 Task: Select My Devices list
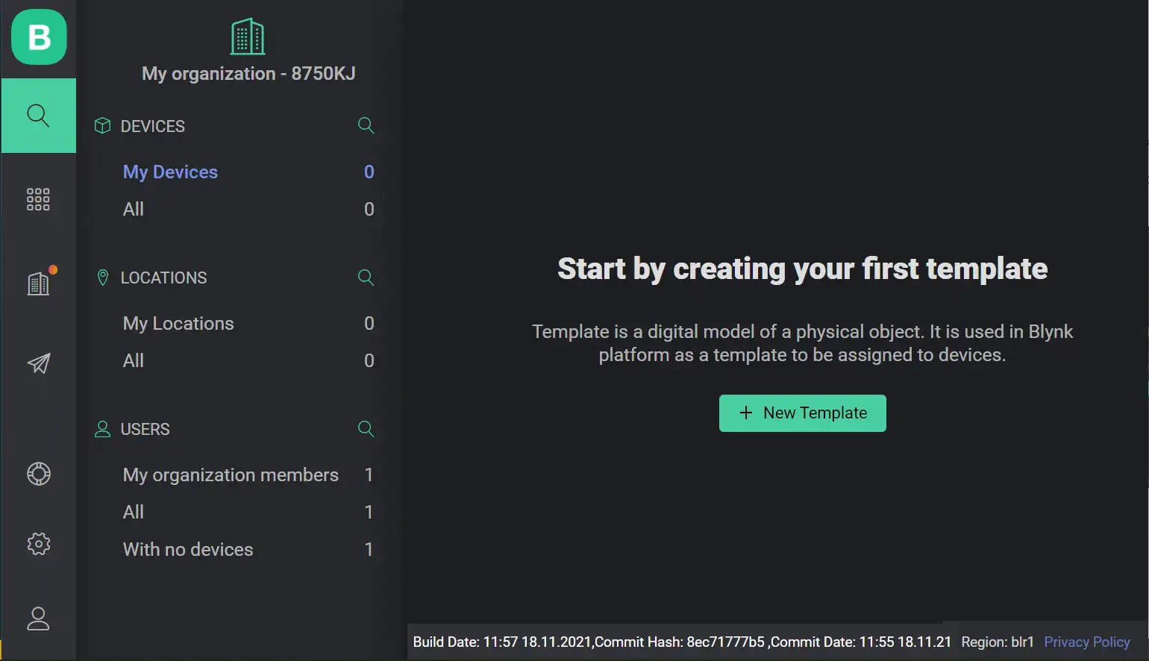[170, 172]
